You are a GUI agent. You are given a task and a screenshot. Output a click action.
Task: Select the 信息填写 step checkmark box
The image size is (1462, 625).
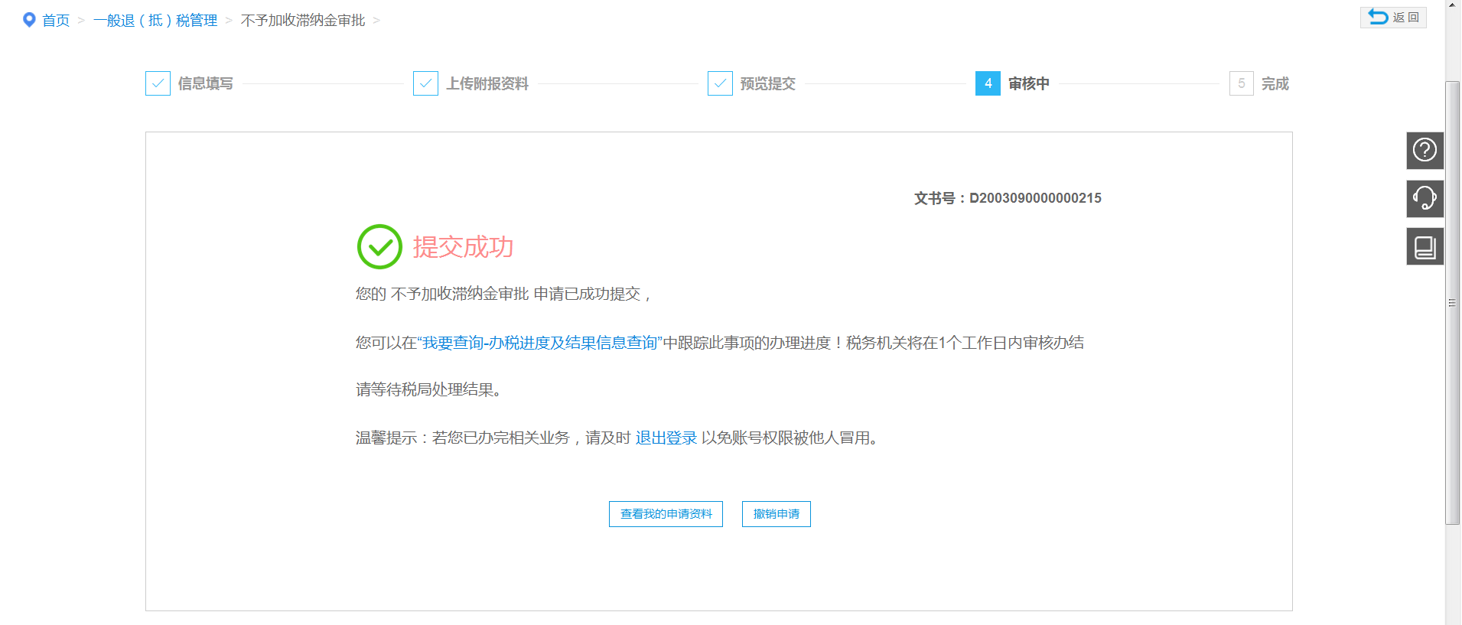coord(158,83)
